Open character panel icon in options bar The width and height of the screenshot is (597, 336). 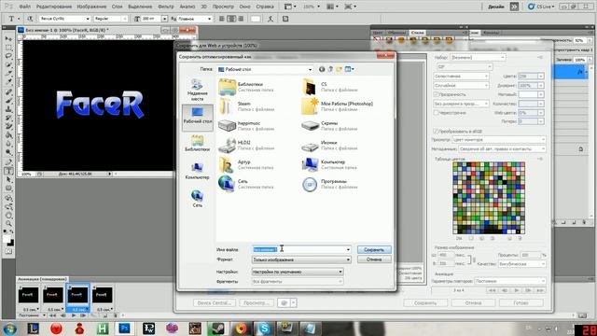coord(285,19)
